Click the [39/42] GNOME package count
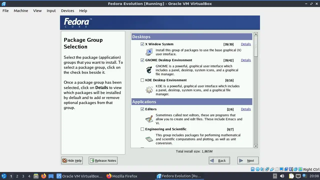This screenshot has width=320, height=180. pos(228,60)
